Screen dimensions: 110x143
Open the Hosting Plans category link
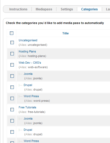(x=27, y=51)
